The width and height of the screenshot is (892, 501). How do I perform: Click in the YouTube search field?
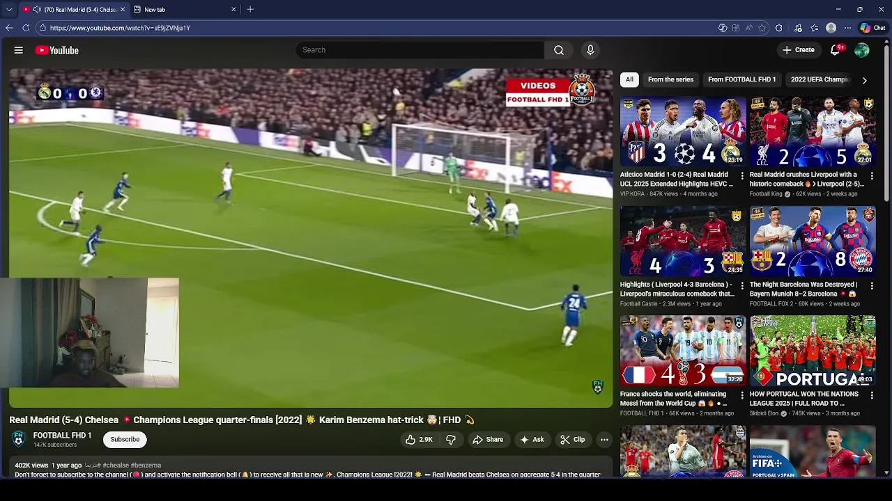(420, 50)
